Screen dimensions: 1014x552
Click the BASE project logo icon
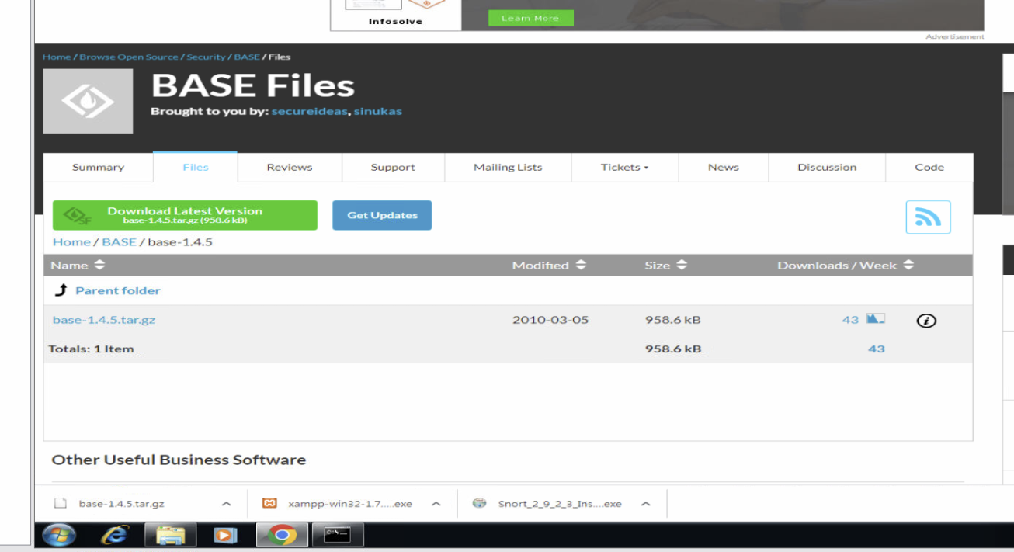(x=88, y=101)
